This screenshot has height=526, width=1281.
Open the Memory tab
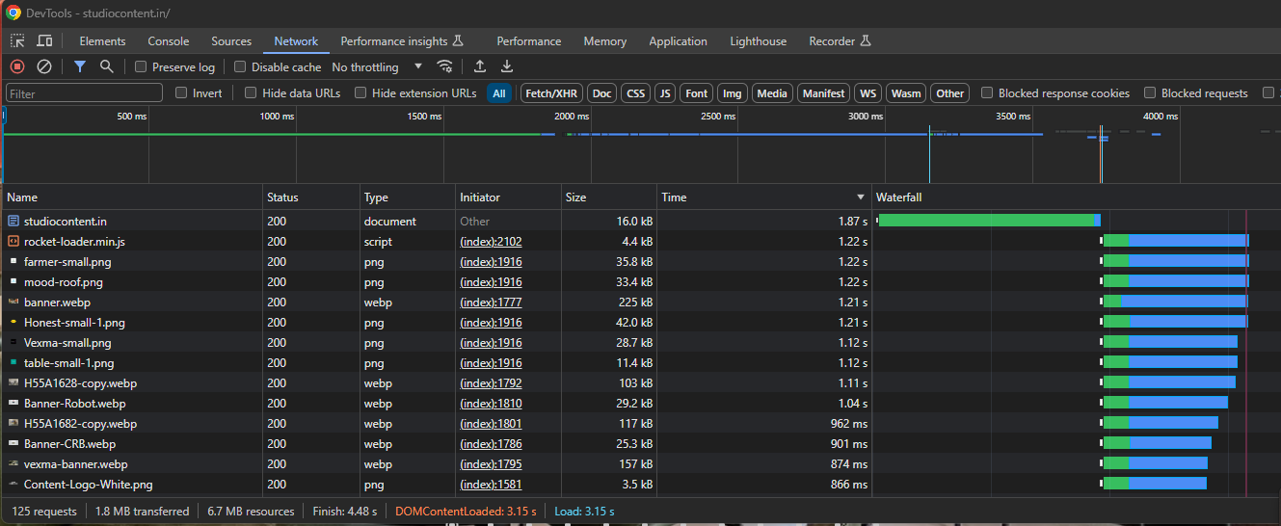[605, 41]
